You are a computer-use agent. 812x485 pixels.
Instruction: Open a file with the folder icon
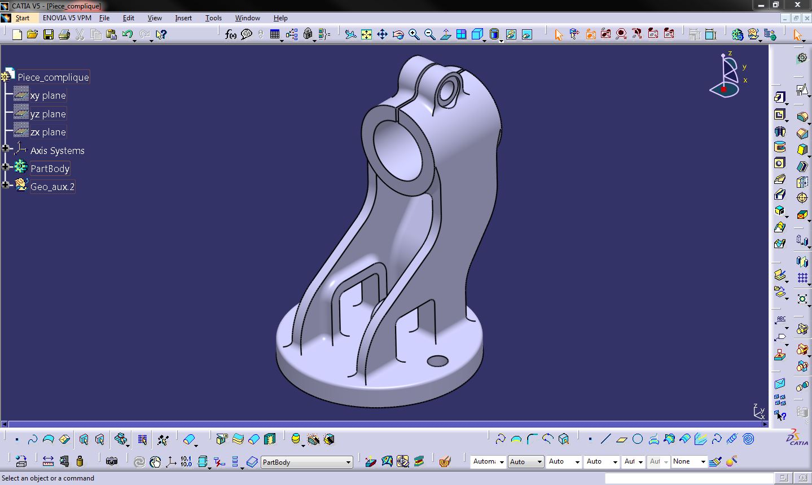pos(33,34)
